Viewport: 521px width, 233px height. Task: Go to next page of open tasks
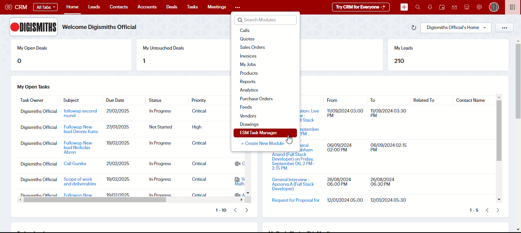tap(247, 210)
